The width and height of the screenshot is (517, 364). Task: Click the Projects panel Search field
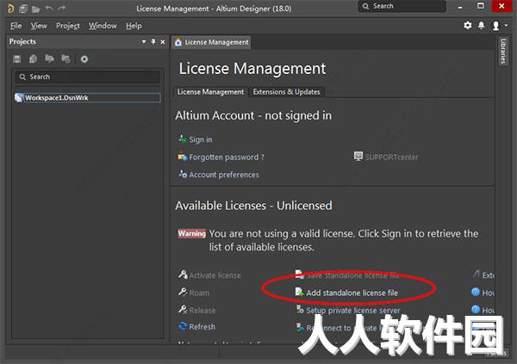pyautogui.click(x=88, y=77)
